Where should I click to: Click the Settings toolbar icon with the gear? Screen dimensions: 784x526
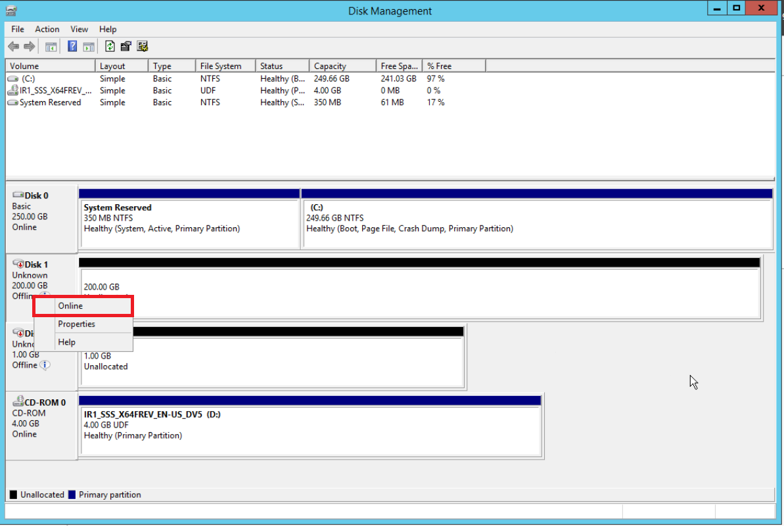pyautogui.click(x=142, y=47)
